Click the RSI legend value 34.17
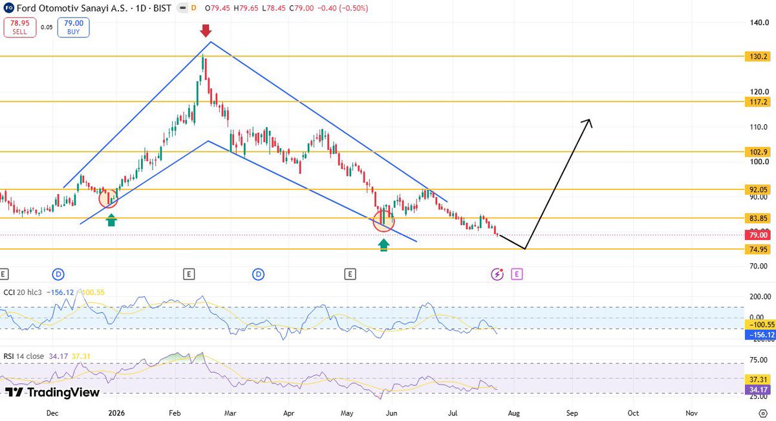This screenshot has height=421, width=776. tap(58, 355)
